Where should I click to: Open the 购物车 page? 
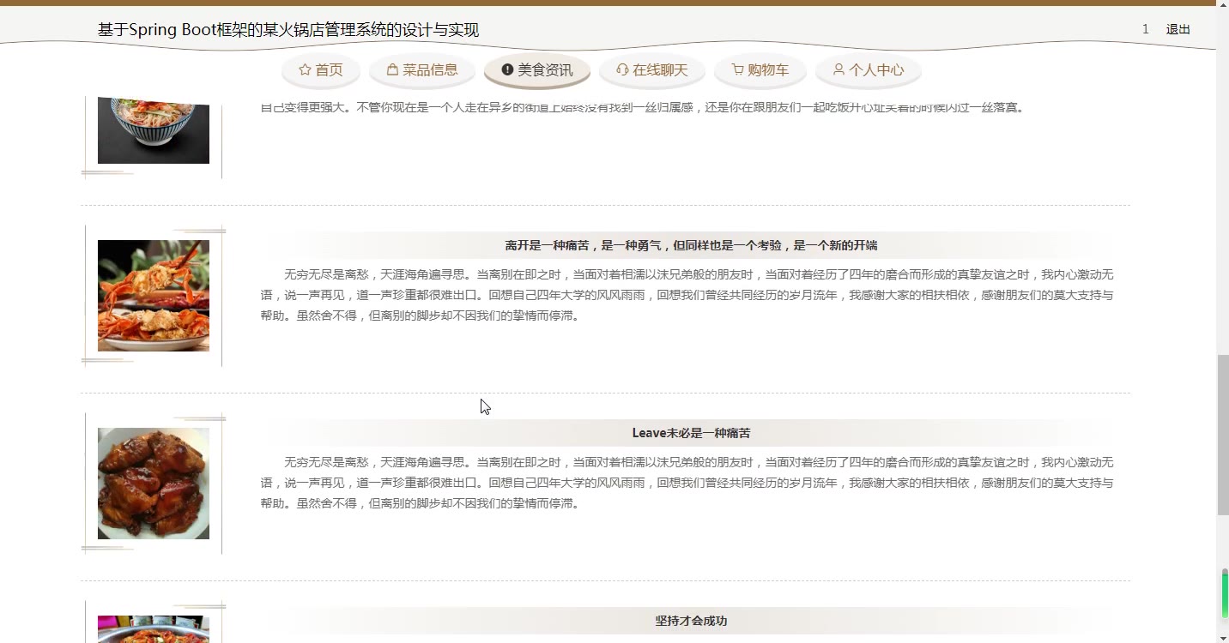[x=760, y=70]
